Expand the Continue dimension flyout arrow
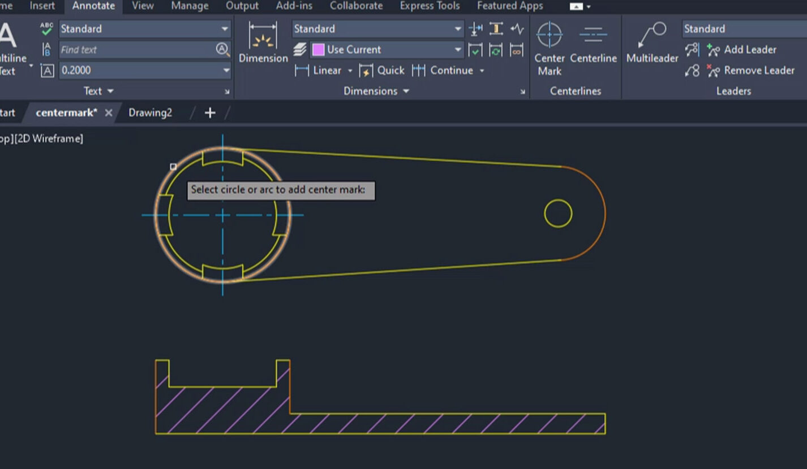This screenshot has width=807, height=469. [x=482, y=71]
